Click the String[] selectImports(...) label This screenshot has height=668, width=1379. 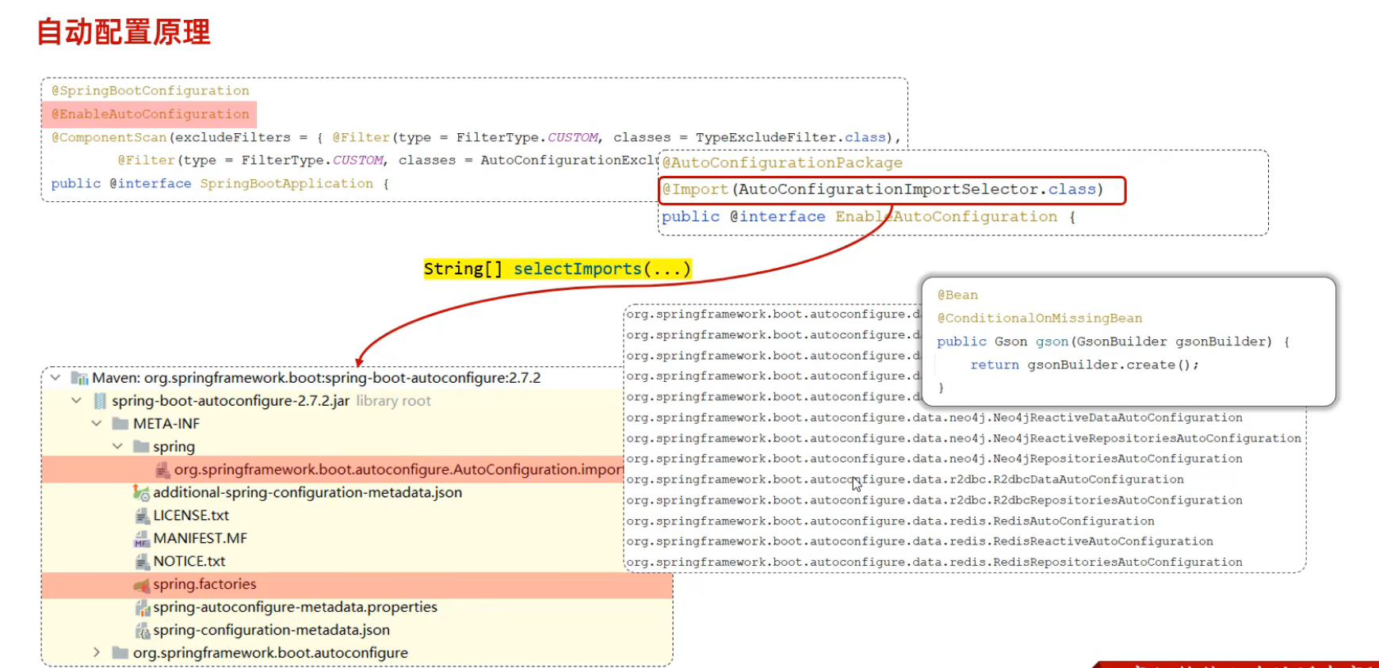[558, 269]
